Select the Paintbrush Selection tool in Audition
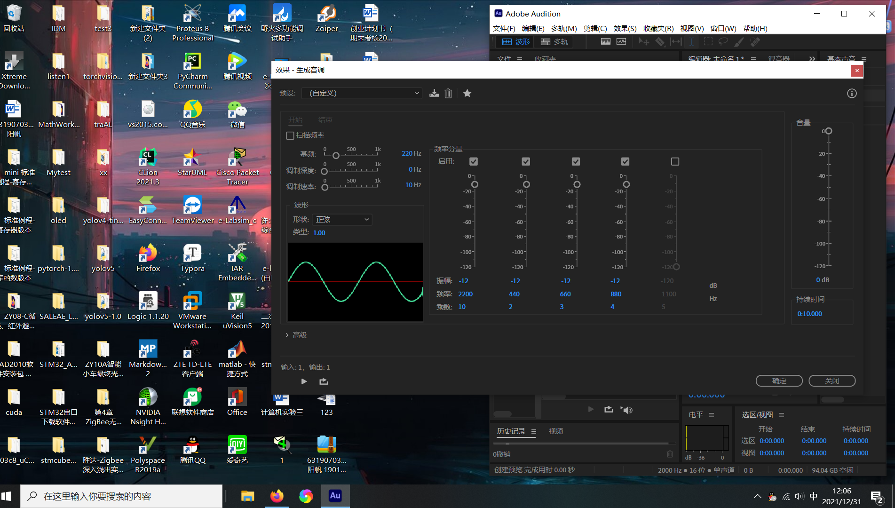Viewport: 895px width, 508px height. click(x=739, y=42)
